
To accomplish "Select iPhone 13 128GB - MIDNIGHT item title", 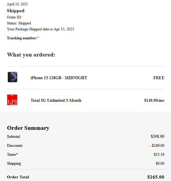I will click(x=59, y=78).
